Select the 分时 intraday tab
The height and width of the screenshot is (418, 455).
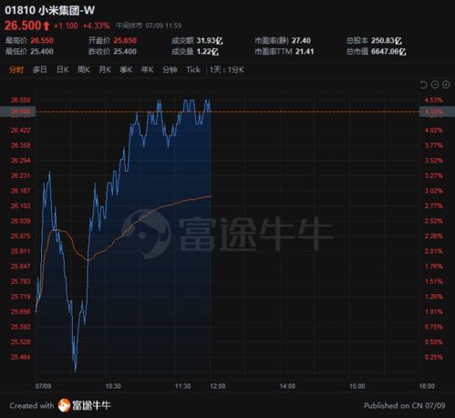click(x=16, y=69)
